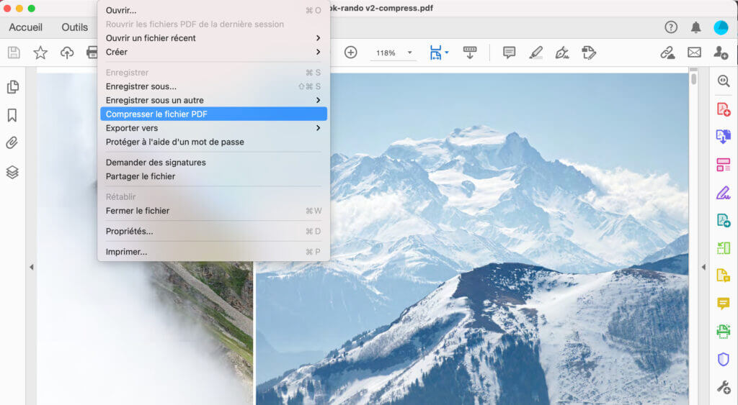
Task: Click the add person share icon
Action: [721, 53]
